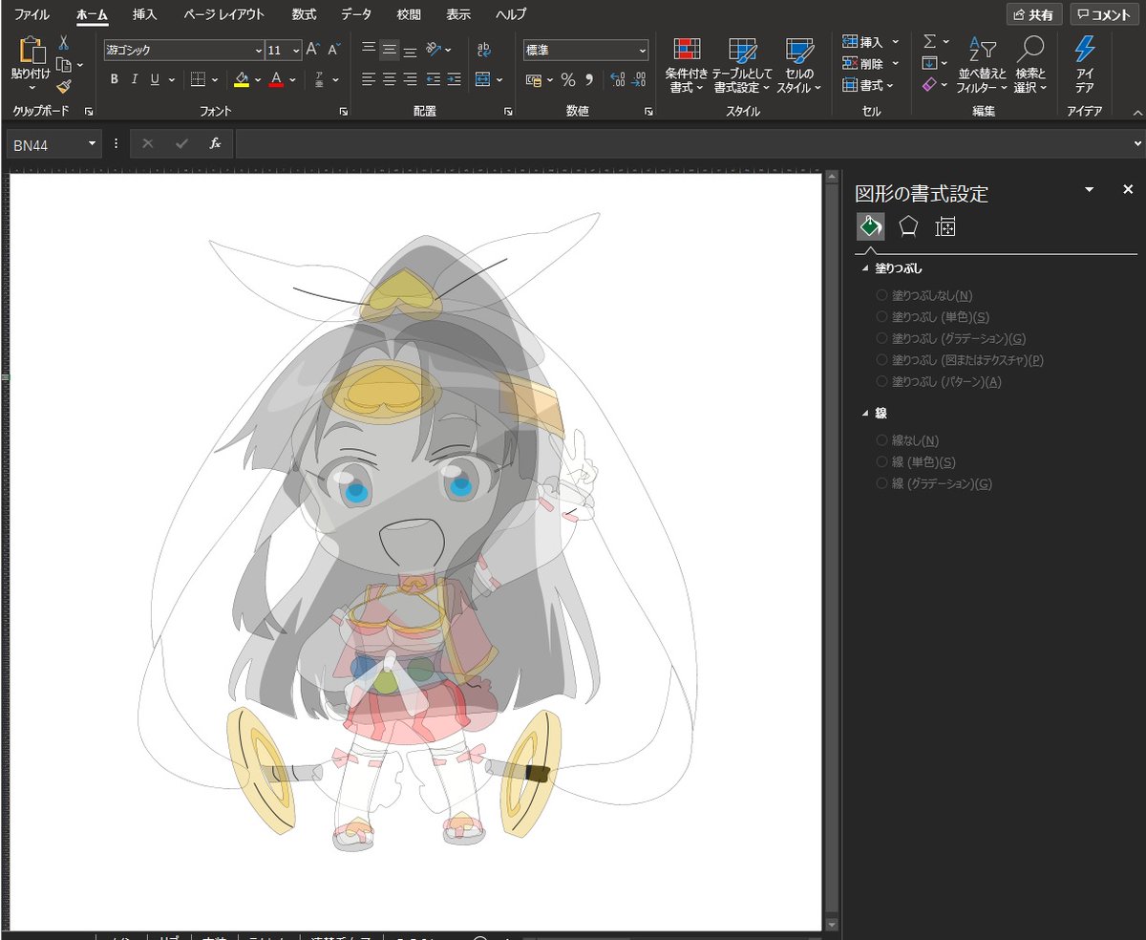Click the Copy icon in clipboard group
1146x940 pixels.
tap(63, 65)
